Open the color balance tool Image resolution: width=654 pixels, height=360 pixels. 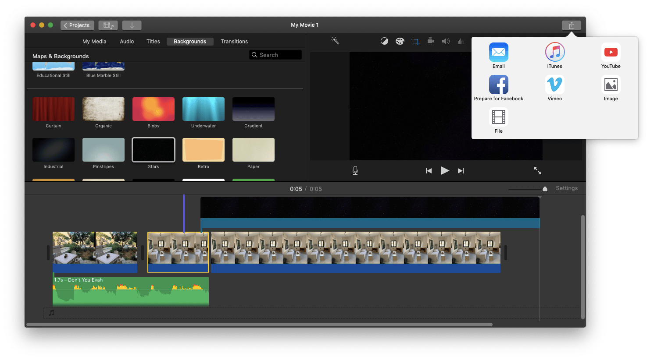[x=384, y=41]
